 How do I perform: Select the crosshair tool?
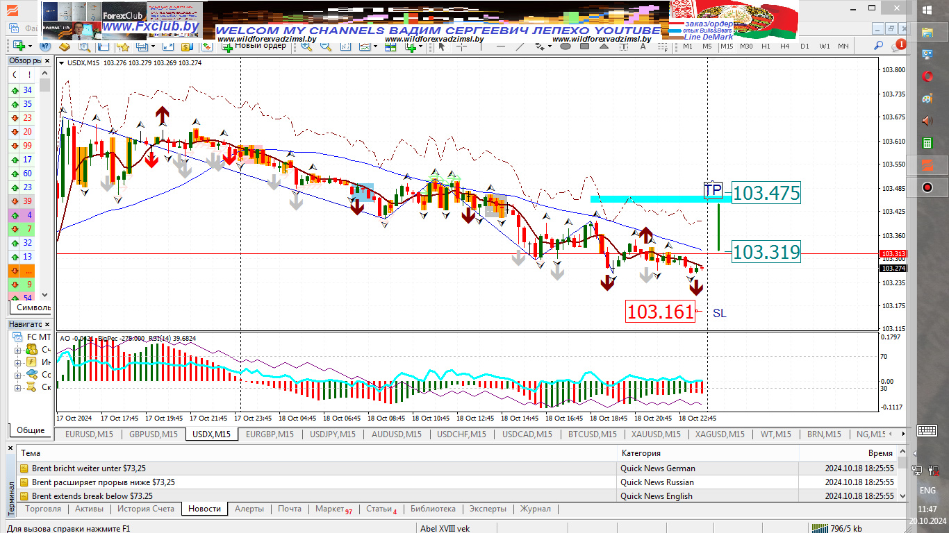pos(461,46)
